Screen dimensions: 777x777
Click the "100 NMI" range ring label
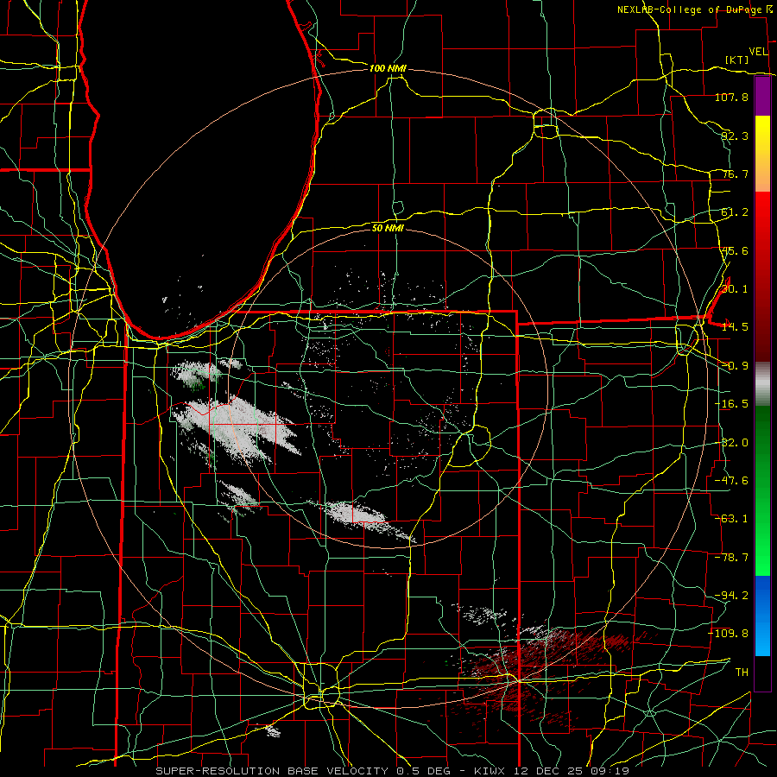click(x=388, y=68)
